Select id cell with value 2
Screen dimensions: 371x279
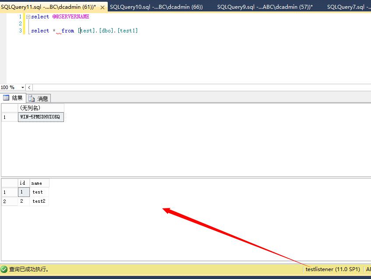[x=24, y=201]
